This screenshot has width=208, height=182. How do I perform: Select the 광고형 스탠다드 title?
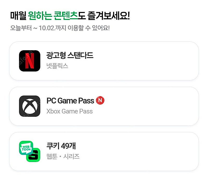click(x=70, y=55)
